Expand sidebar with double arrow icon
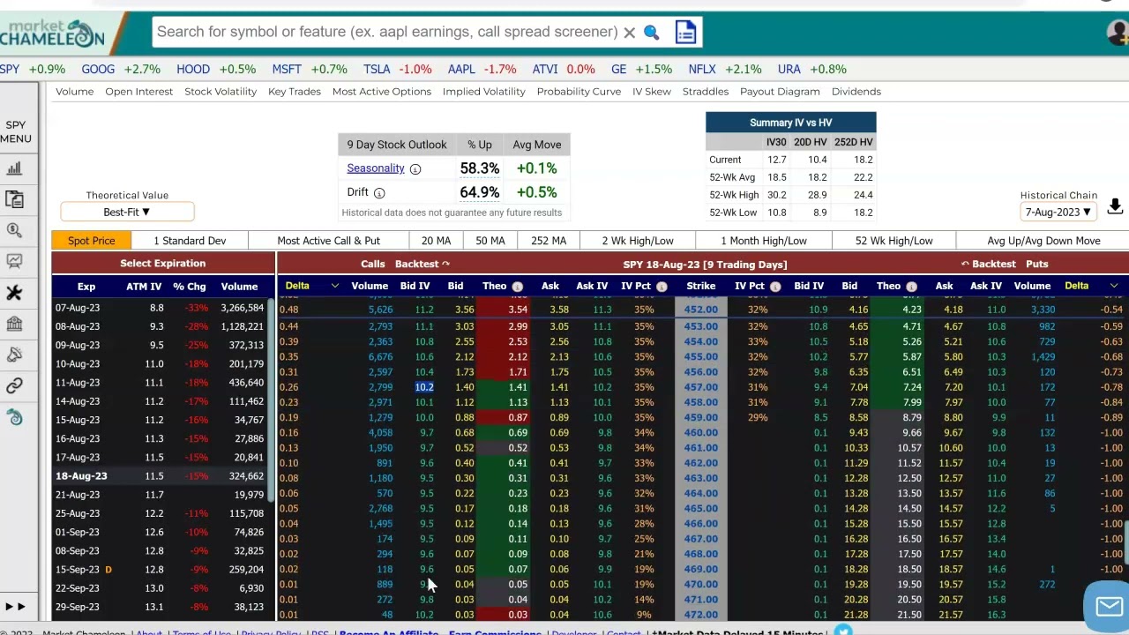The image size is (1129, 635). tap(15, 607)
